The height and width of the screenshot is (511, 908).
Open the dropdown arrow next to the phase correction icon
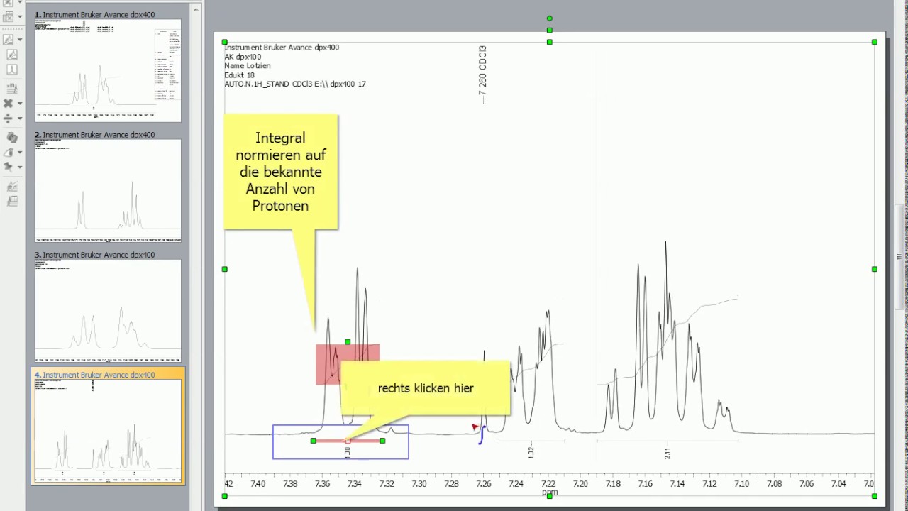[x=20, y=39]
